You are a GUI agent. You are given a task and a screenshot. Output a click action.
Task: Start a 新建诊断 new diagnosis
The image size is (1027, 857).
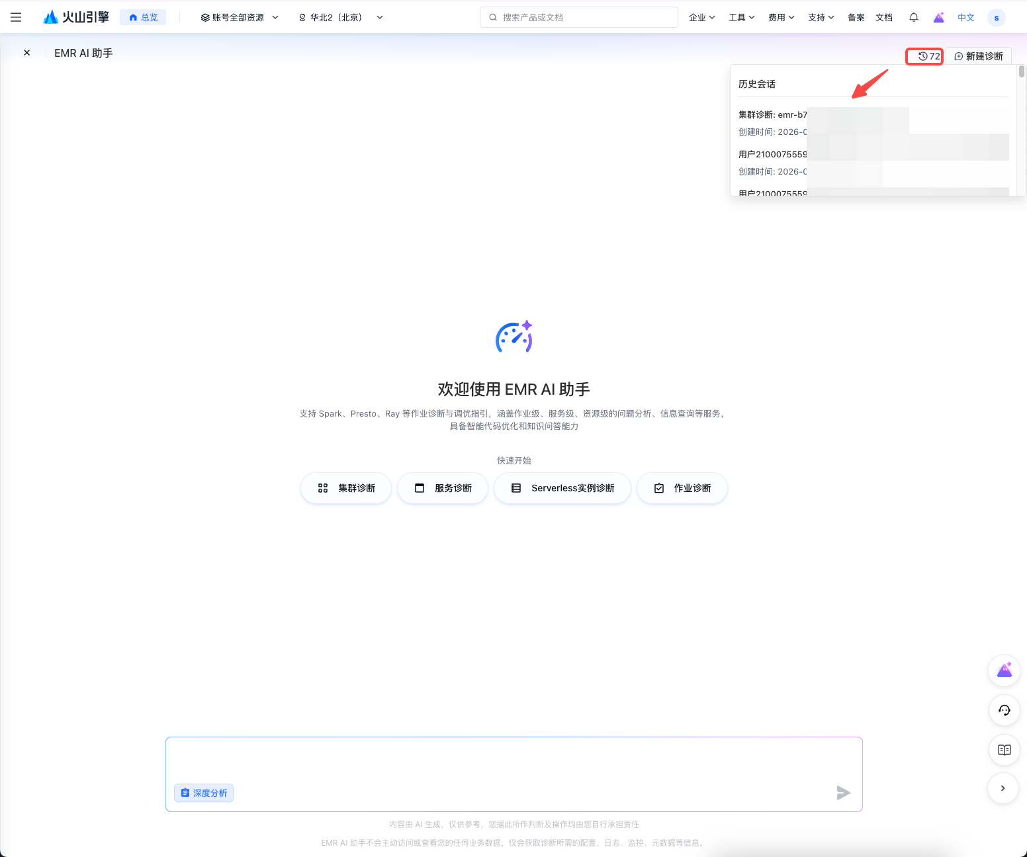[x=979, y=56]
